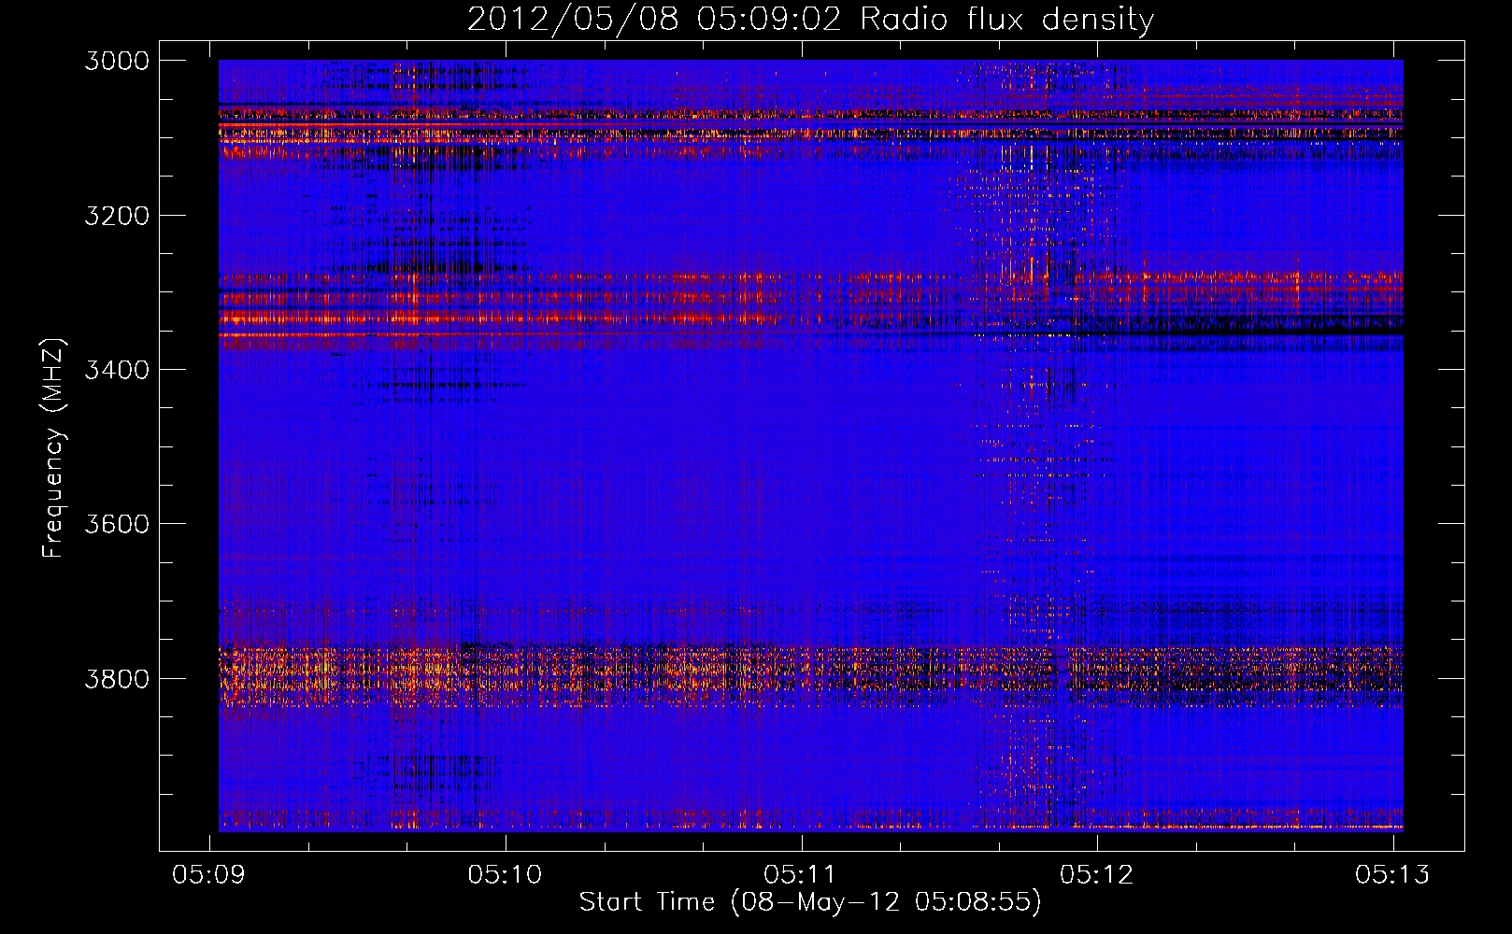Viewport: 1512px width, 934px height.
Task: Click the 'Frequency (MHZ)' axis title
Action: pos(54,447)
